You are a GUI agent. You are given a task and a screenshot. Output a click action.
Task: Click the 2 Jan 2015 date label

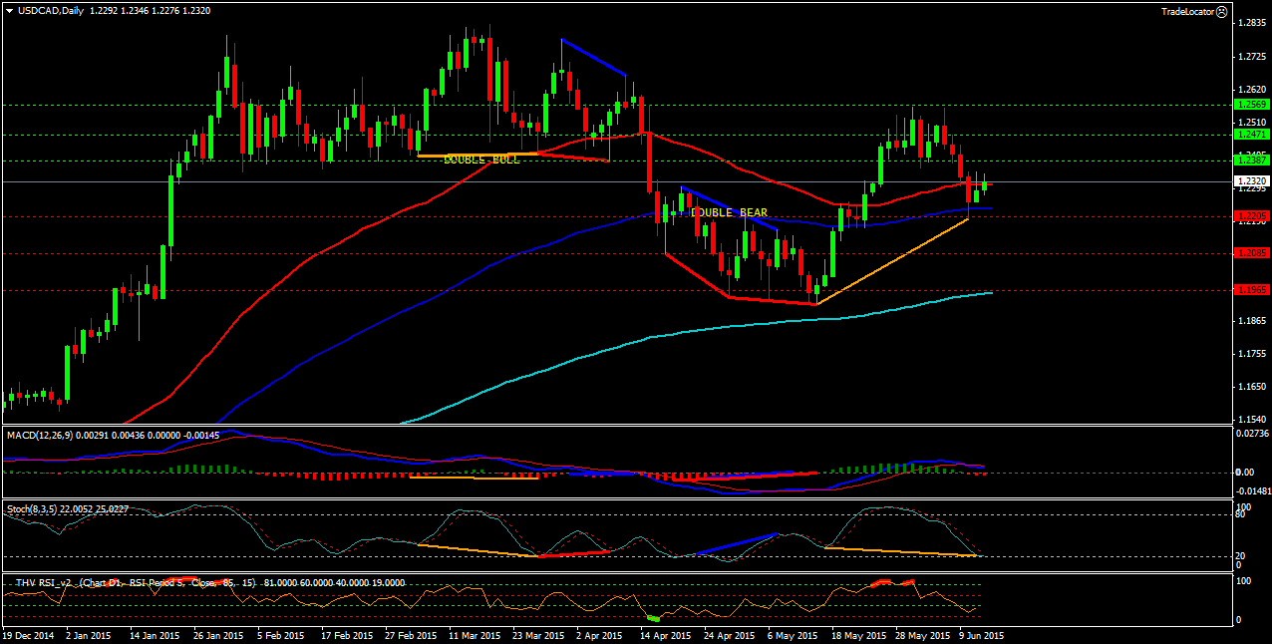click(x=88, y=634)
